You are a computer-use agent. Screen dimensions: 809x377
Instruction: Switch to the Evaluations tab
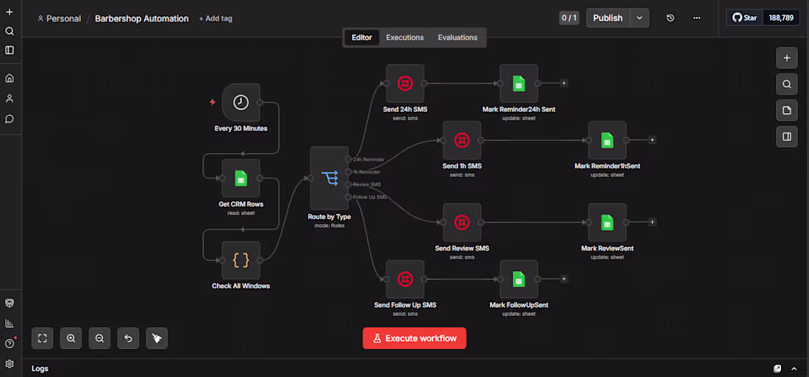(457, 37)
